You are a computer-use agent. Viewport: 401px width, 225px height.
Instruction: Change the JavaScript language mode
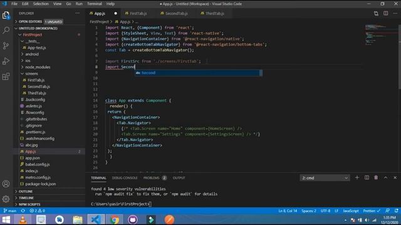(351, 211)
